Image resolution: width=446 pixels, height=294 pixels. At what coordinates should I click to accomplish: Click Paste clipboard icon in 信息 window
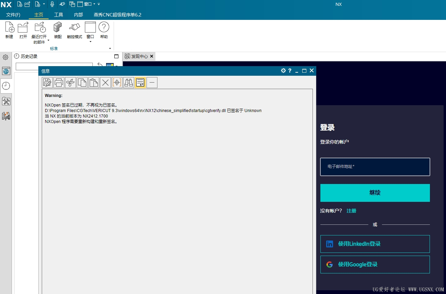point(94,83)
